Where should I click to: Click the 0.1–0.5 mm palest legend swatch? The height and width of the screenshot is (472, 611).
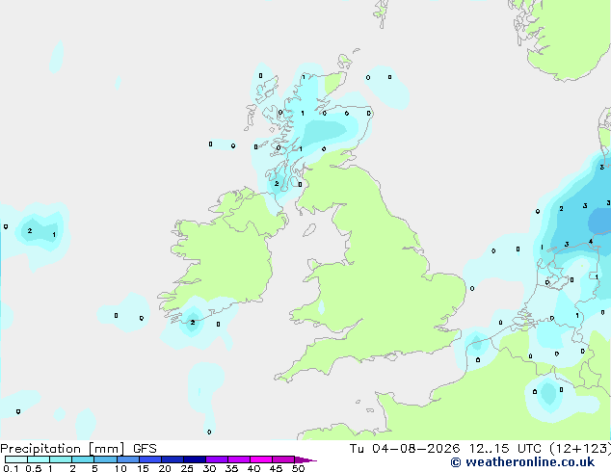16,459
